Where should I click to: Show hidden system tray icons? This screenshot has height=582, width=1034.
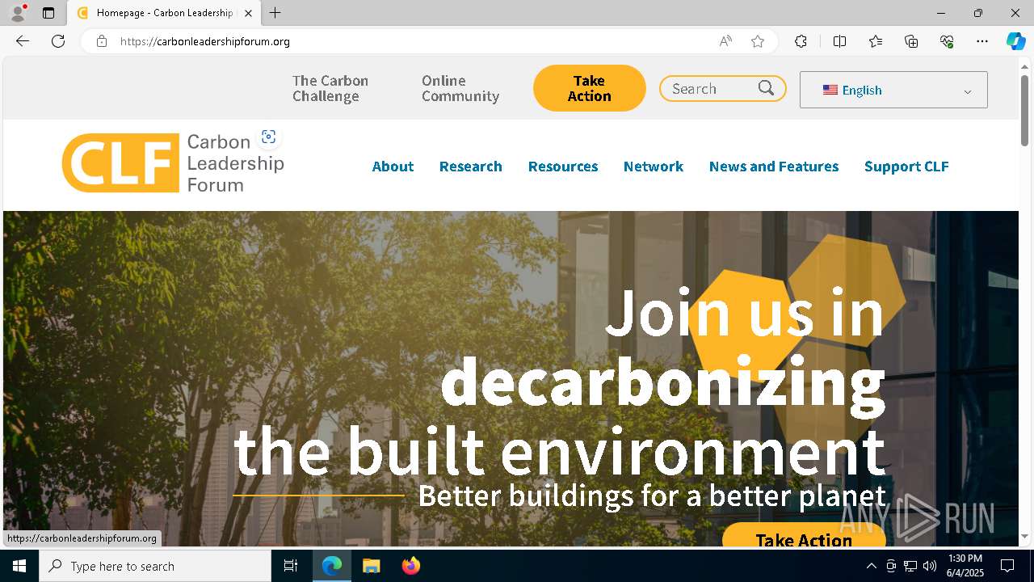point(872,566)
